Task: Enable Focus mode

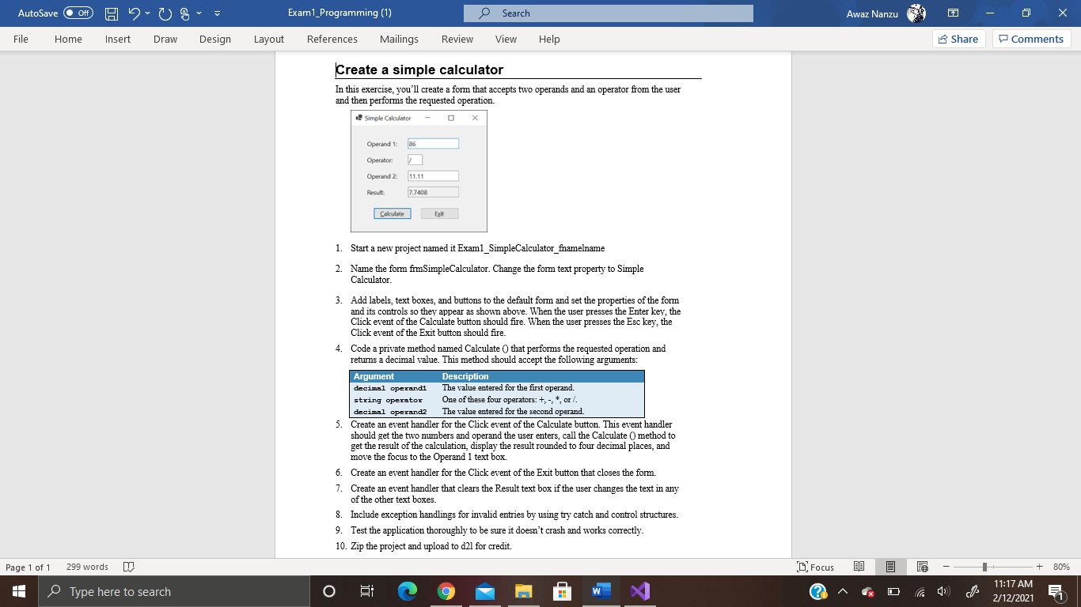Action: [x=817, y=567]
